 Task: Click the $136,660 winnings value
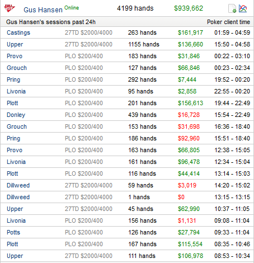pos(190,44)
